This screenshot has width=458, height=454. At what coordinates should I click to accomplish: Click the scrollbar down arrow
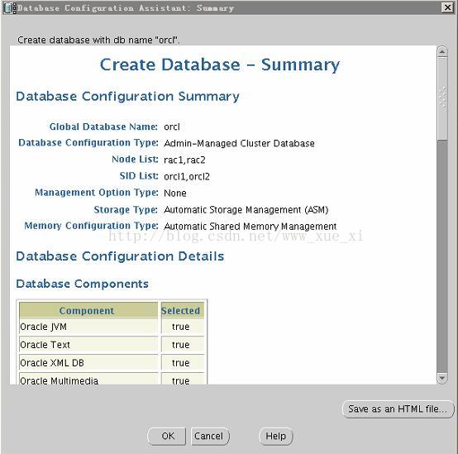pyautogui.click(x=442, y=378)
